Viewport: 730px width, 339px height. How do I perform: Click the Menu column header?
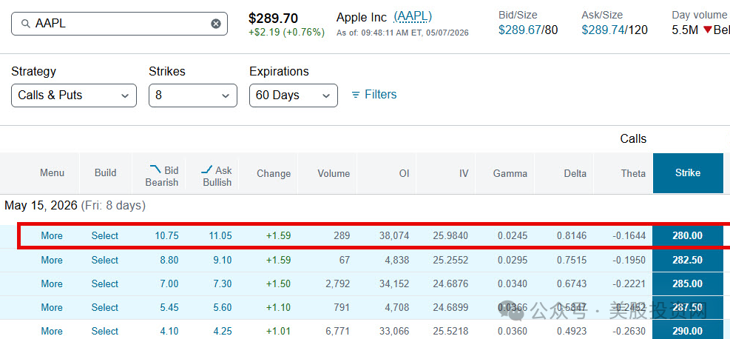(52, 172)
